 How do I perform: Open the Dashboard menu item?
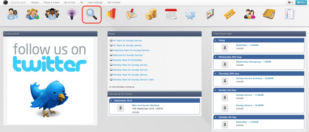[18, 2]
